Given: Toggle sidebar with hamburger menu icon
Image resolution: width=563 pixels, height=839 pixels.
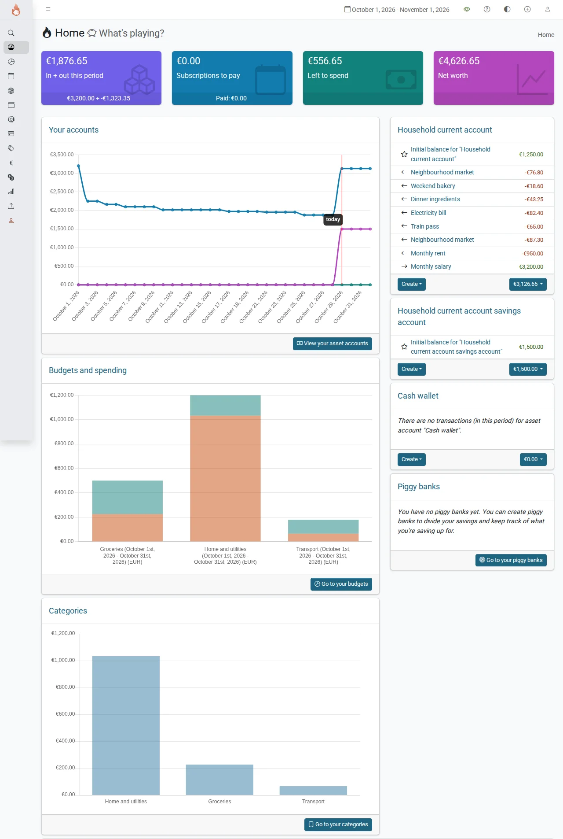Looking at the screenshot, I should point(48,9).
